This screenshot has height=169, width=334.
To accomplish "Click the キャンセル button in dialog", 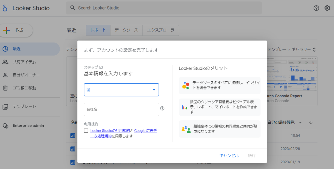I will [229, 156].
